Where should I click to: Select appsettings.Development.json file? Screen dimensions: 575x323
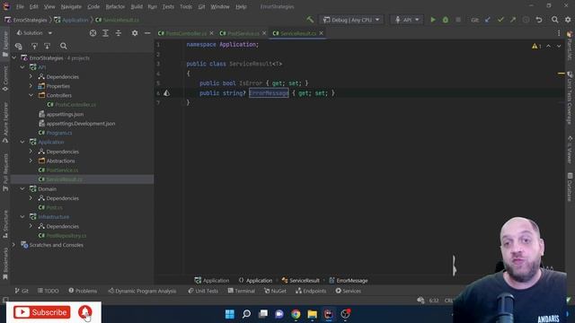(x=81, y=124)
